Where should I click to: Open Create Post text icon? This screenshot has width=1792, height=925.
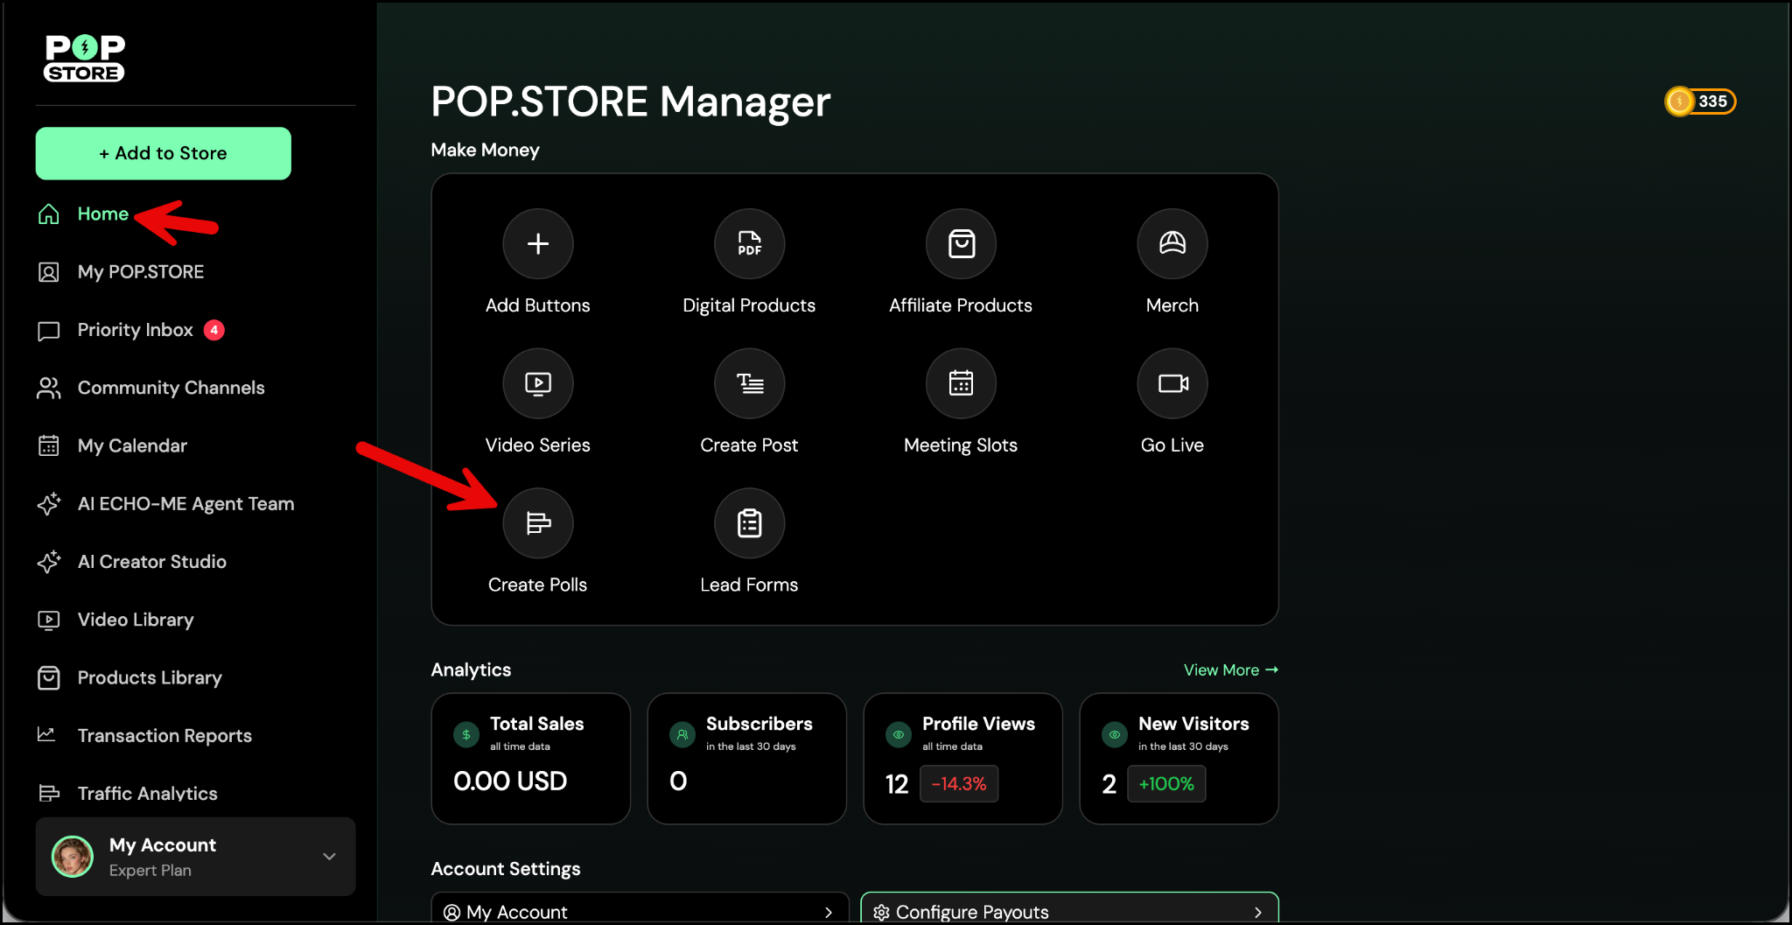click(749, 383)
